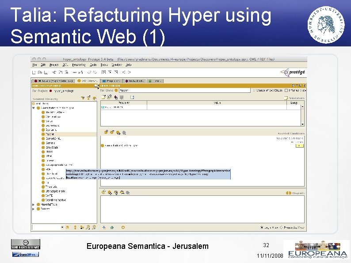The image size is (351, 263).
Task: Click the Property column header in annotations table
Action: click(x=124, y=103)
